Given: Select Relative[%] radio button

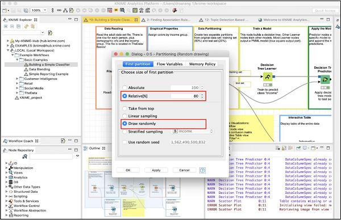Looking at the screenshot, I should pyautogui.click(x=124, y=96).
